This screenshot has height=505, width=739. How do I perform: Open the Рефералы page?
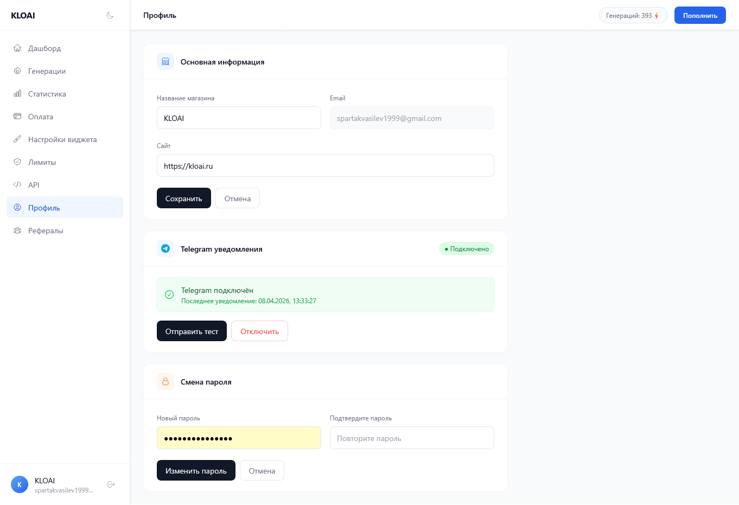[46, 231]
